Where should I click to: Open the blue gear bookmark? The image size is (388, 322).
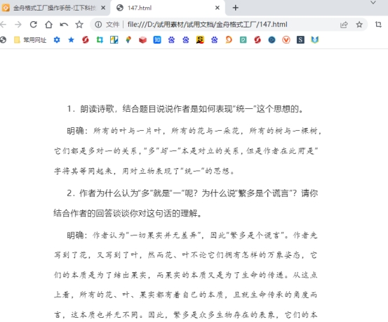(57, 39)
